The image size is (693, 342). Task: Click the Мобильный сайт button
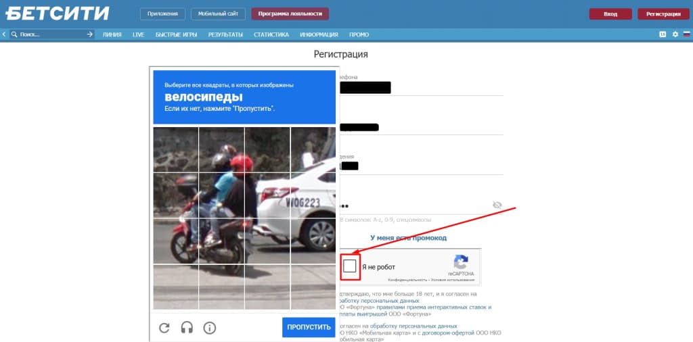(x=219, y=14)
